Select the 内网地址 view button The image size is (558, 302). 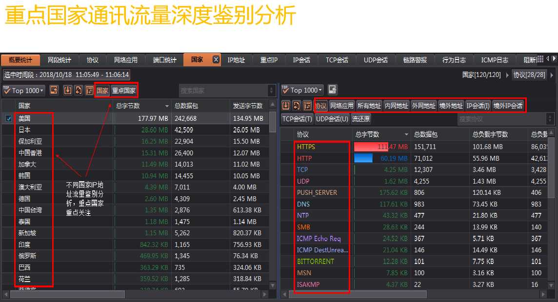point(397,106)
